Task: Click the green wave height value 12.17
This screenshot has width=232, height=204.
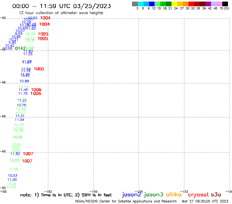Action: [x=20, y=113]
